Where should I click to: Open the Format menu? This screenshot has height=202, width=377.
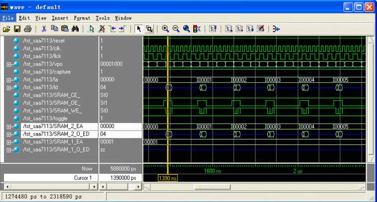(x=82, y=18)
